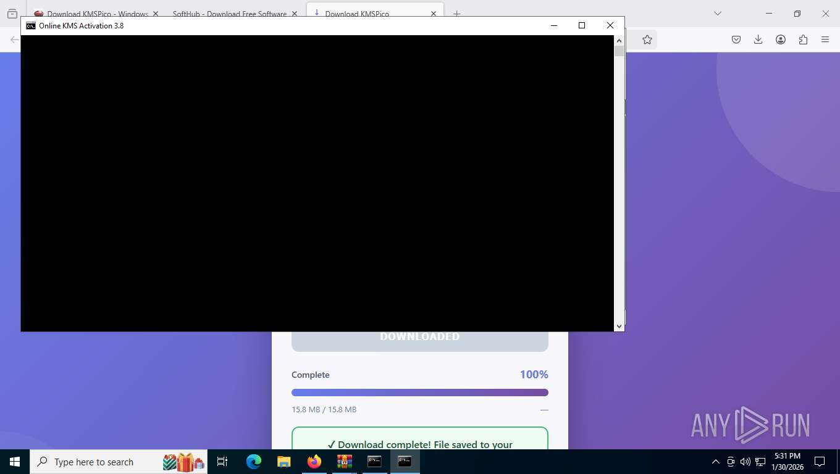Open Task View on taskbar
Image resolution: width=840 pixels, height=474 pixels.
(x=222, y=462)
